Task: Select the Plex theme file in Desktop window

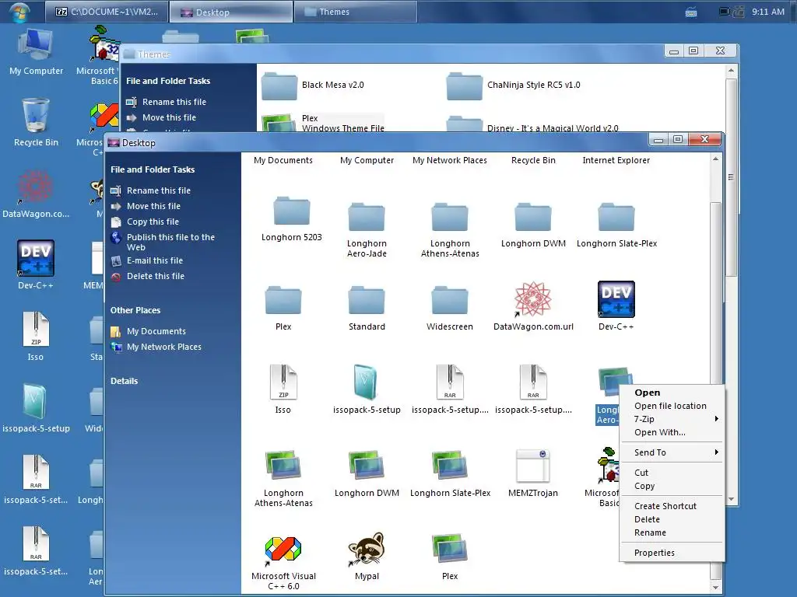Action: 450,549
